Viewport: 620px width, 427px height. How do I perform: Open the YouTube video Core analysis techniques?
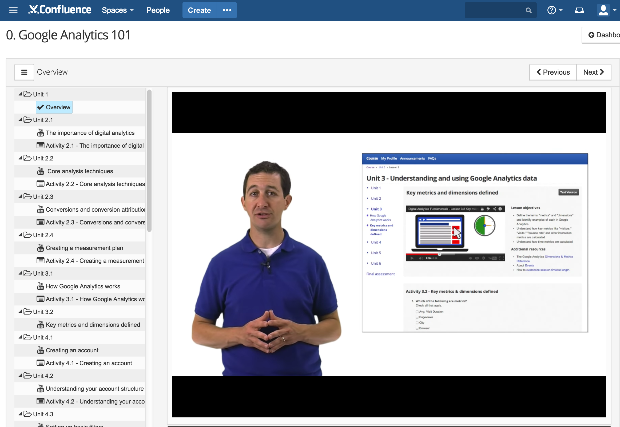pyautogui.click(x=80, y=171)
